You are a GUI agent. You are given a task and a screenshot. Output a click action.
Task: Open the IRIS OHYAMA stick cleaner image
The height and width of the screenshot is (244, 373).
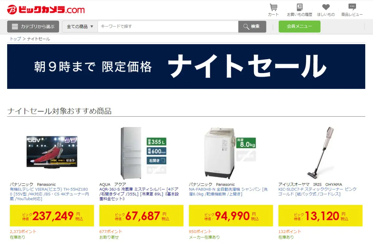(x=320, y=152)
